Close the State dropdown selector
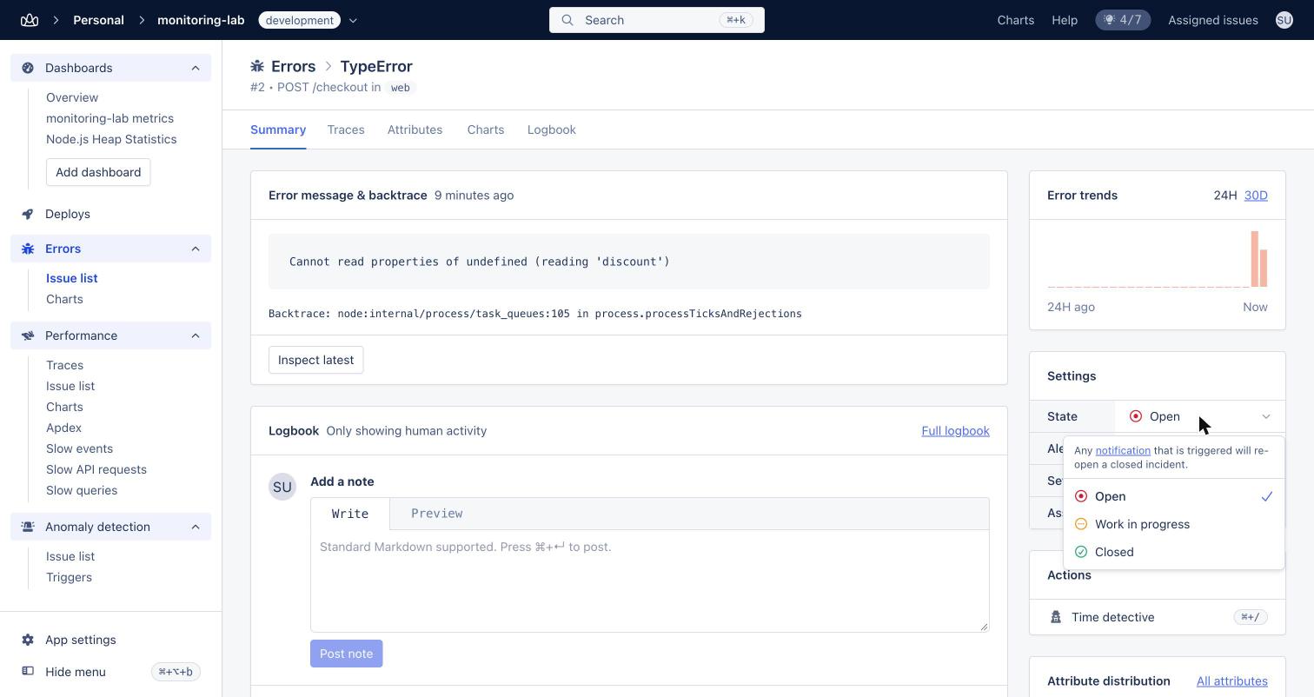This screenshot has width=1314, height=697. pos(1200,416)
